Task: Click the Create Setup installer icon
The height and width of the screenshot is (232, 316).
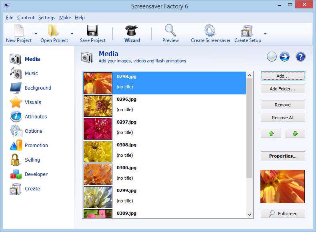Action: pyautogui.click(x=247, y=31)
